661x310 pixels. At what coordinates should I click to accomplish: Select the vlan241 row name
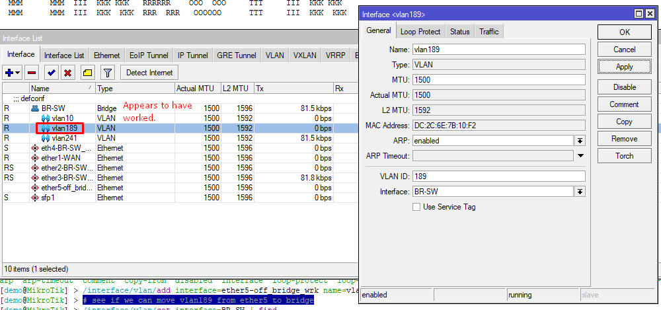(65, 138)
